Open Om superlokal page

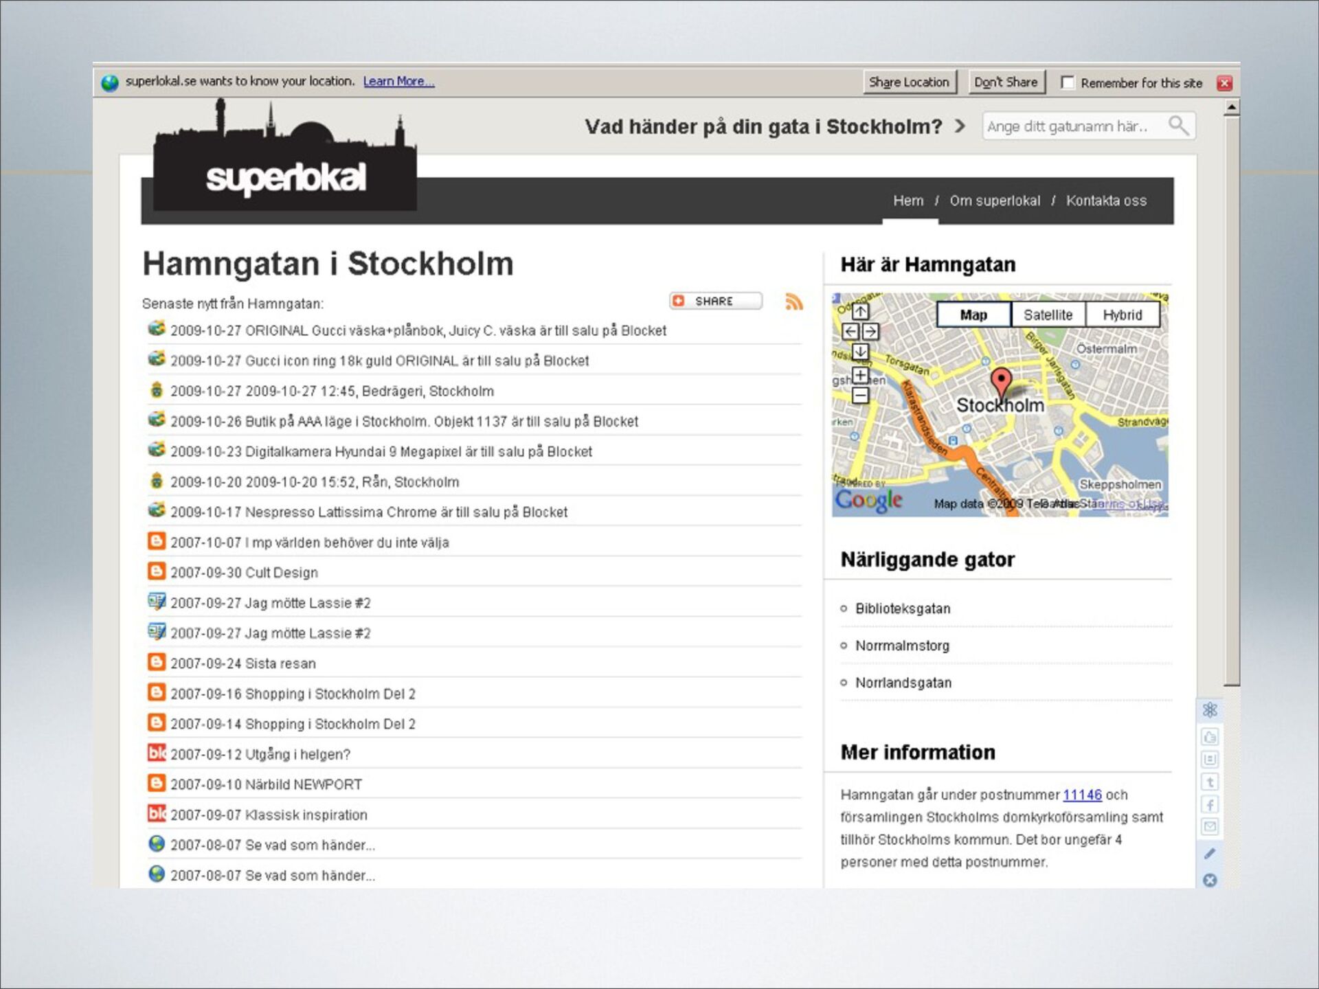point(995,201)
